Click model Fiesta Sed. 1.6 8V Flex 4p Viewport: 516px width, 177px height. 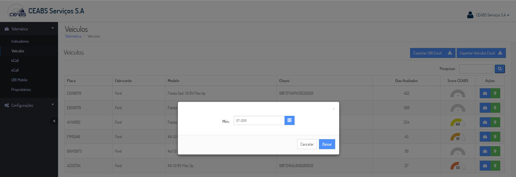pyautogui.click(x=187, y=93)
